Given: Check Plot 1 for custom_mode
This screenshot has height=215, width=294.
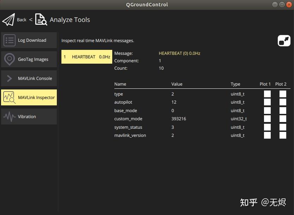Looking at the screenshot, I should (267, 118).
